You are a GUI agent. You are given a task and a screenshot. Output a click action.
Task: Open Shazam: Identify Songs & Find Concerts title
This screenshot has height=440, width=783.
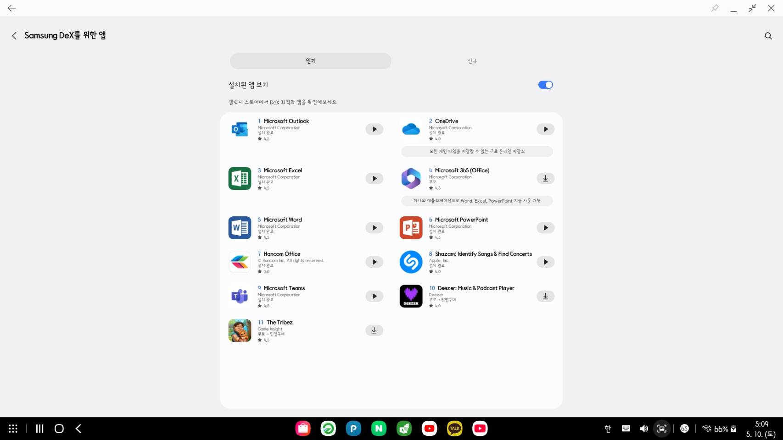point(483,254)
